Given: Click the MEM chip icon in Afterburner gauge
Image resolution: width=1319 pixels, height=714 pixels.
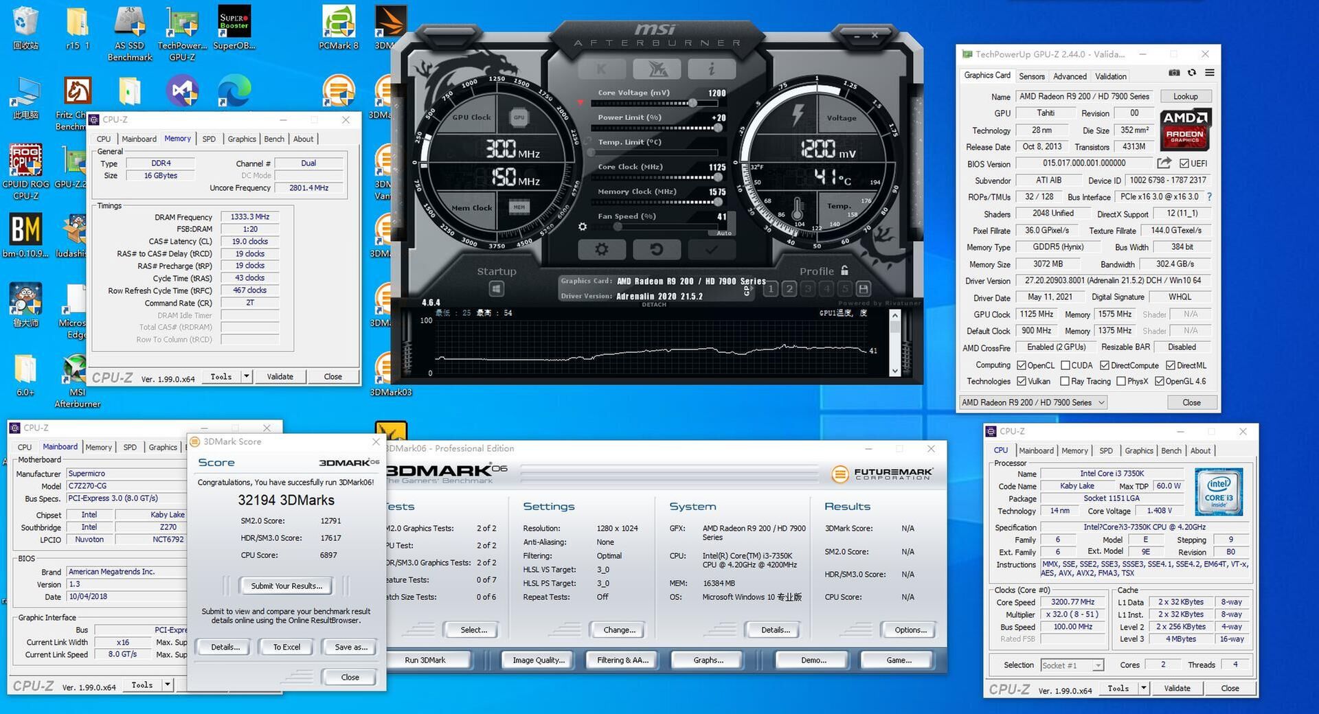Looking at the screenshot, I should tap(519, 207).
